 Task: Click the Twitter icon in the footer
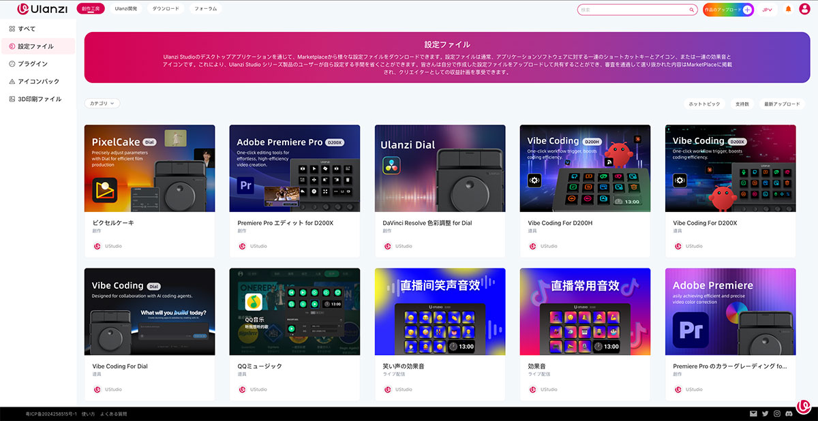763,414
